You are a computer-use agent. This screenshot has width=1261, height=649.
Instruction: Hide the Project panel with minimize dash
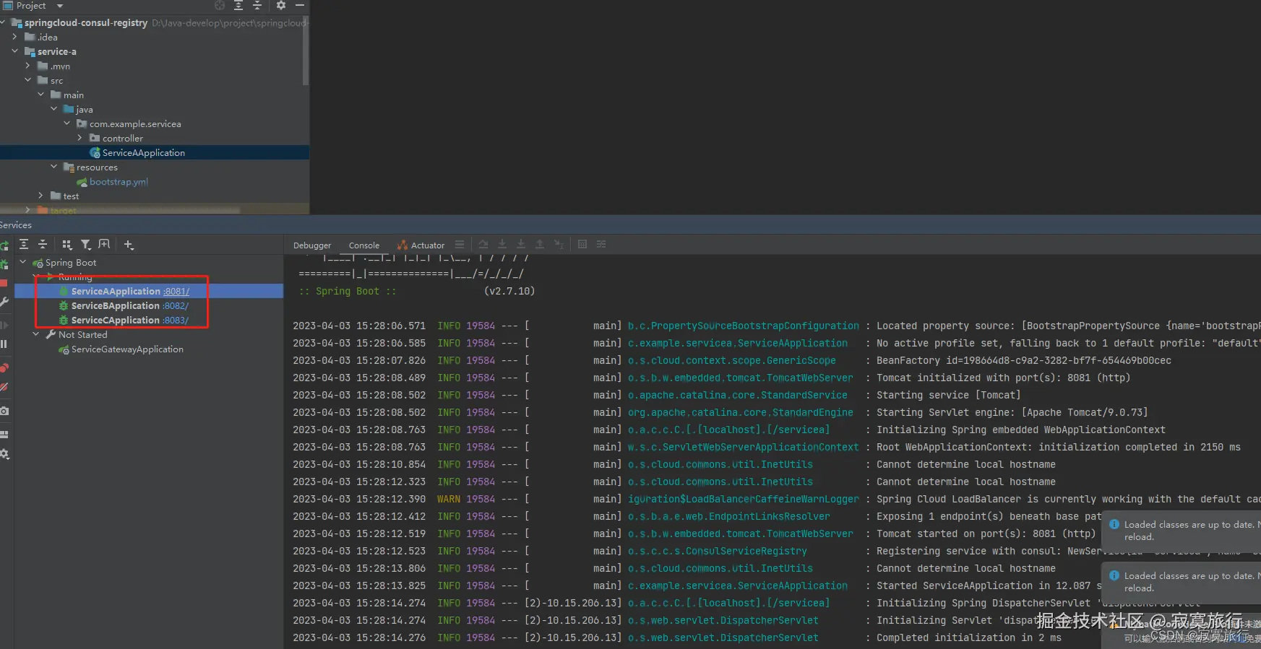pyautogui.click(x=300, y=5)
